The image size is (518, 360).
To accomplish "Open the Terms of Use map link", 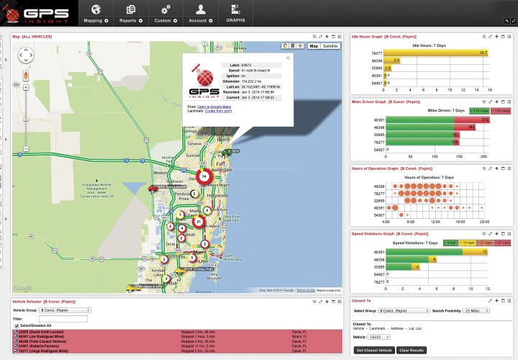I will click(306, 290).
